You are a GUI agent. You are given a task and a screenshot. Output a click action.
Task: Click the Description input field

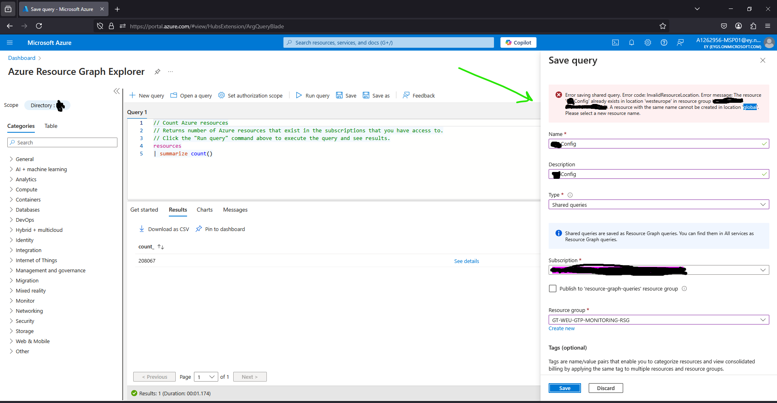[x=659, y=174]
